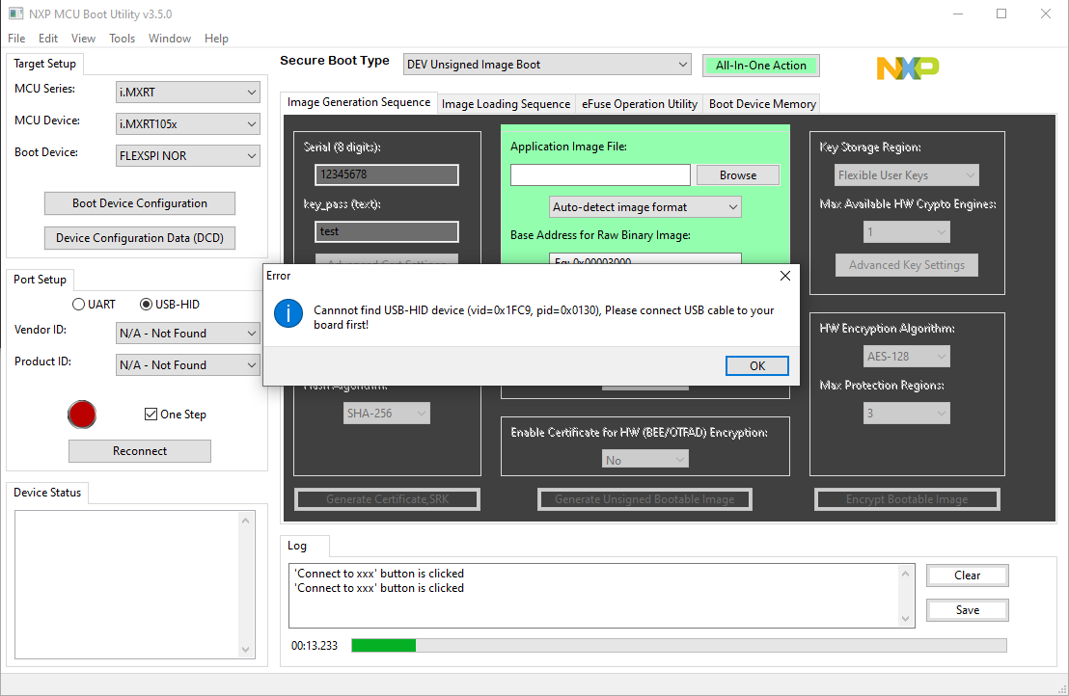Uncheck the One Step checkbox
This screenshot has width=1069, height=696.
(151, 414)
